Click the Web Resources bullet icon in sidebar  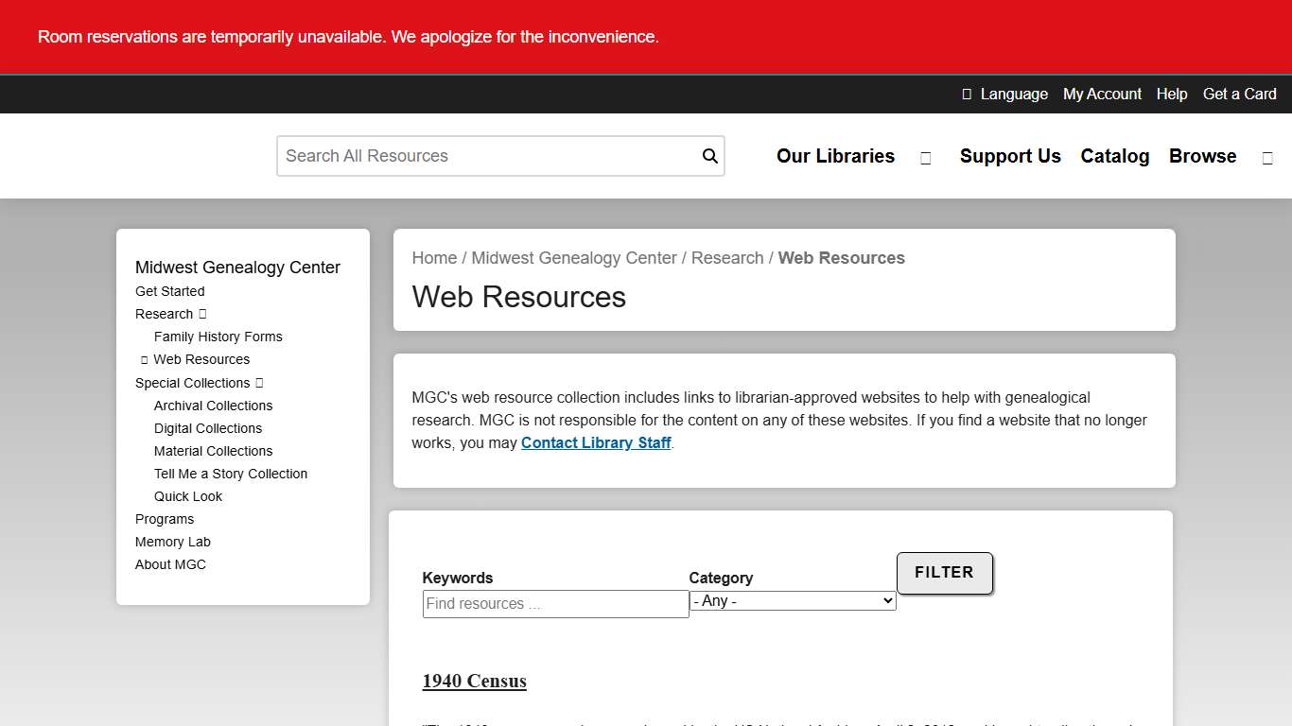(x=144, y=359)
